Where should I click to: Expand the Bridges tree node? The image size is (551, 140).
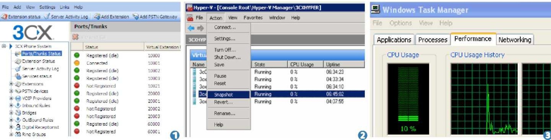pyautogui.click(x=11, y=113)
